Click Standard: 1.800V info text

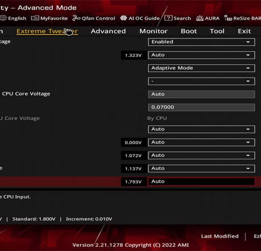[x=34, y=219]
